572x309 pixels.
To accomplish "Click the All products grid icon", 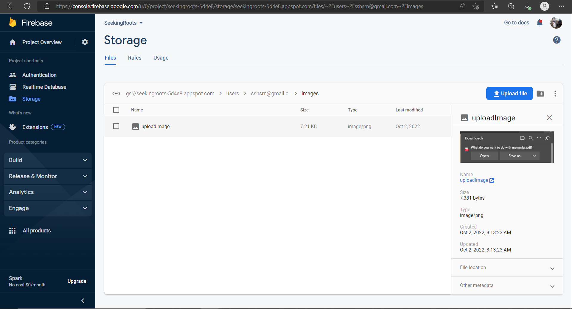I will pyautogui.click(x=12, y=230).
